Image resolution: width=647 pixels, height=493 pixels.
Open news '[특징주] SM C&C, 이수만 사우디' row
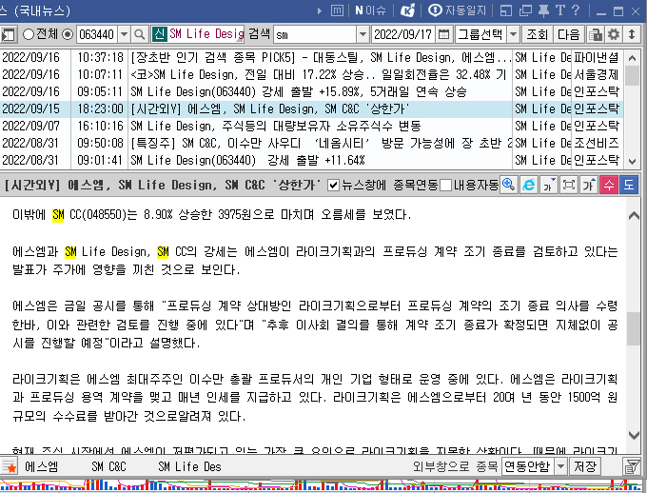(311, 144)
